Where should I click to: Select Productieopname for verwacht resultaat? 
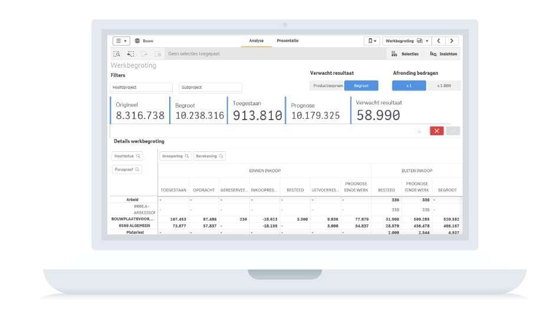point(327,85)
